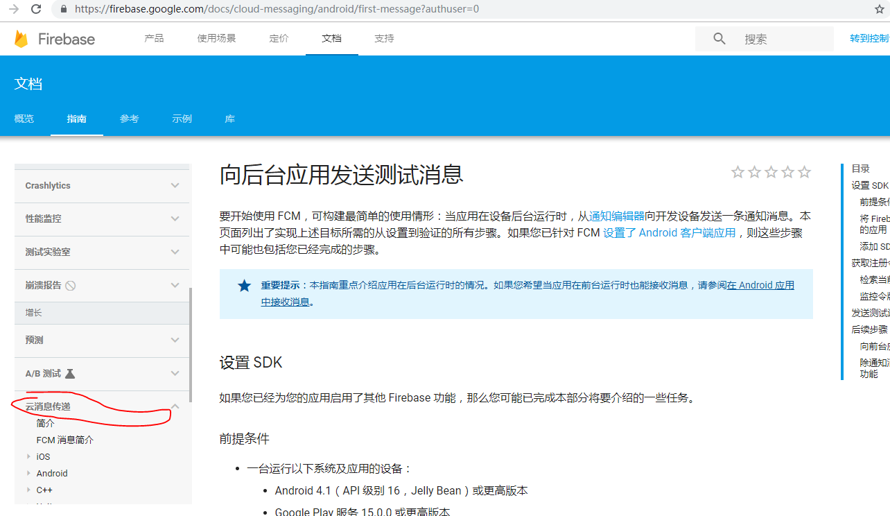
Task: Open the 支持 top menu item
Action: (x=384, y=38)
